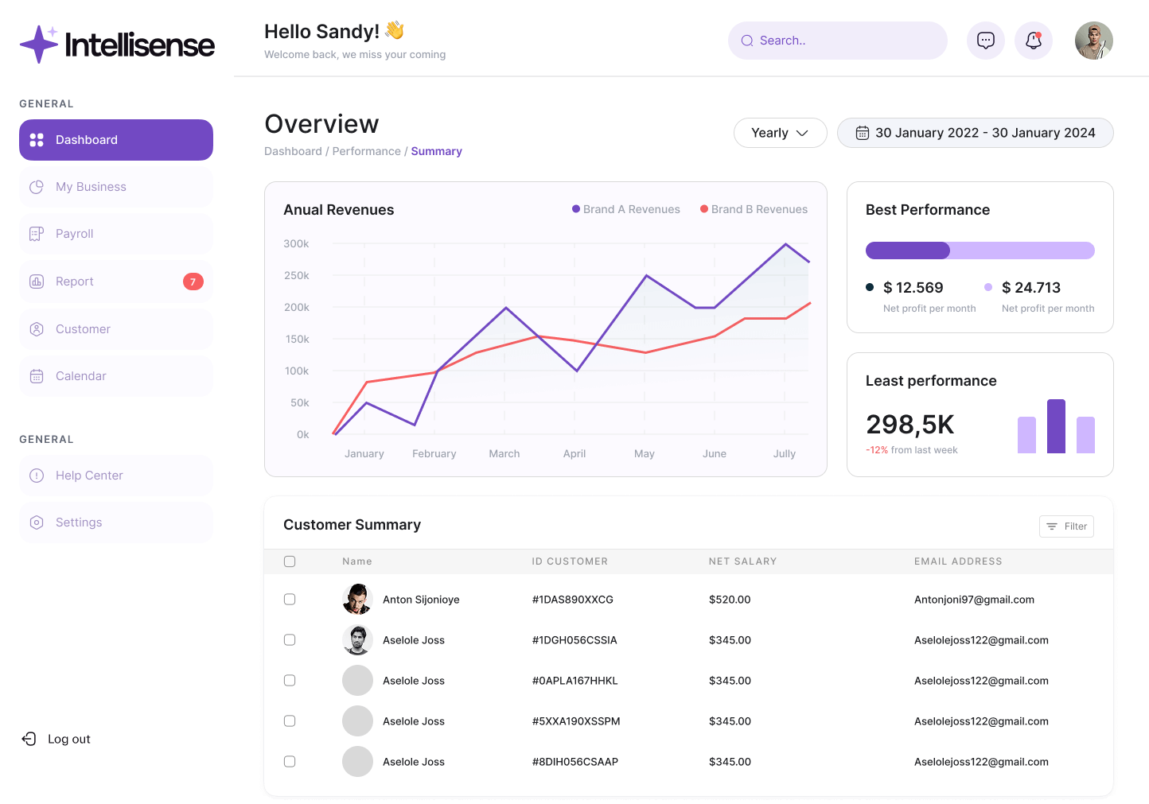The width and height of the screenshot is (1149, 804).
Task: Click the Log out arrow icon
Action: pos(29,739)
